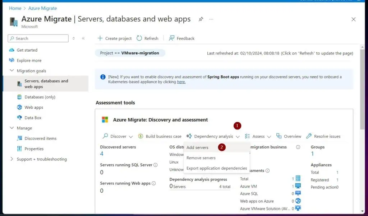Click the Web apps on Azure globe icon

pyautogui.click(x=298, y=201)
